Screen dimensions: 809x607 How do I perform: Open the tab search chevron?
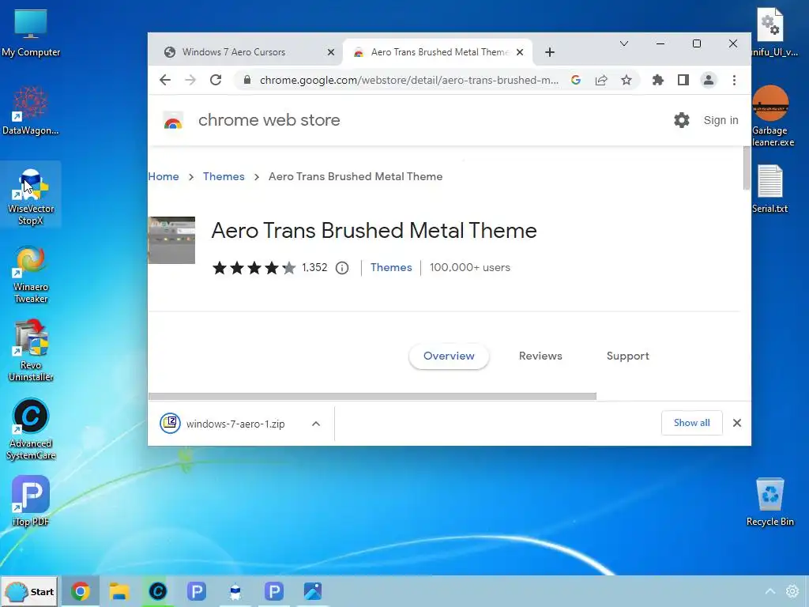click(624, 43)
